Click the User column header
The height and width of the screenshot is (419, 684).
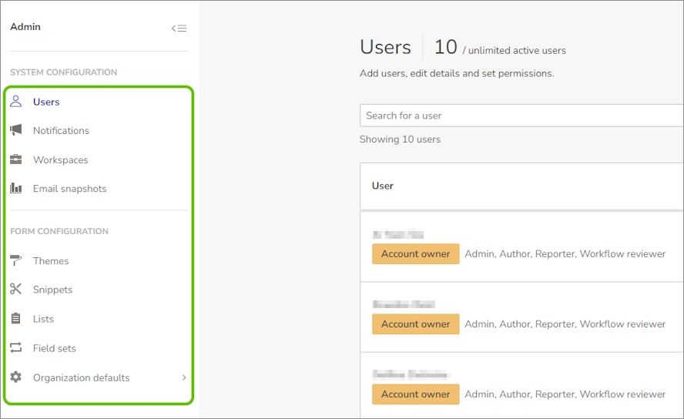pos(383,186)
